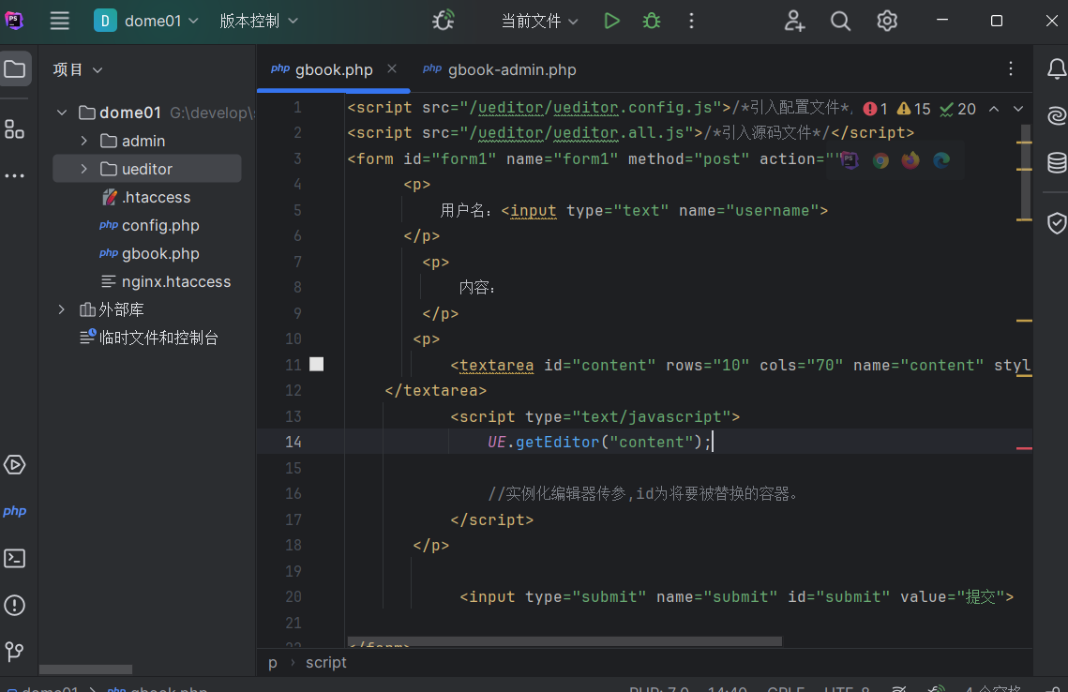This screenshot has width=1068, height=692.
Task: Click the error count indicator
Action: pyautogui.click(x=875, y=109)
